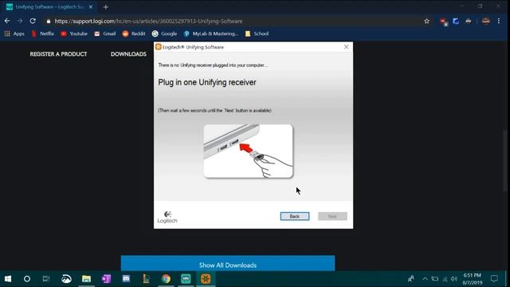510x287 pixels.
Task: Click the People icon in the tray
Action: (x=411, y=278)
